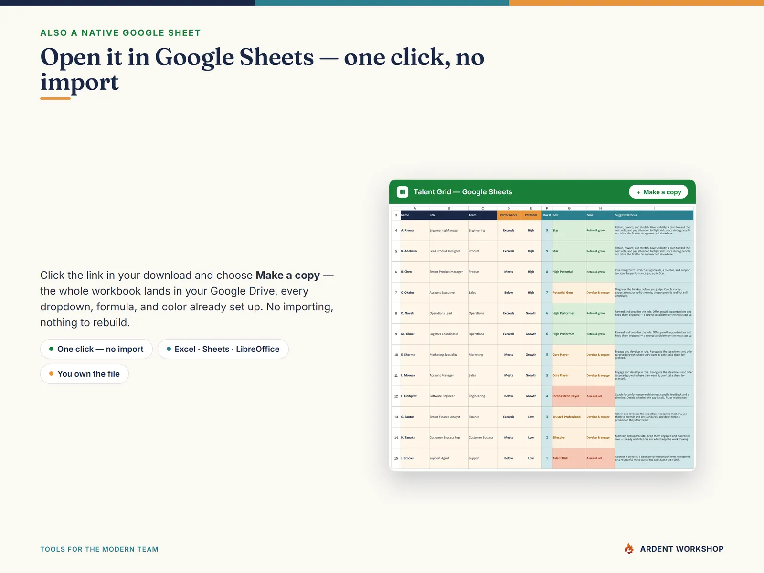Click the Customer Success team cell
The height and width of the screenshot is (573, 764).
pos(483,438)
